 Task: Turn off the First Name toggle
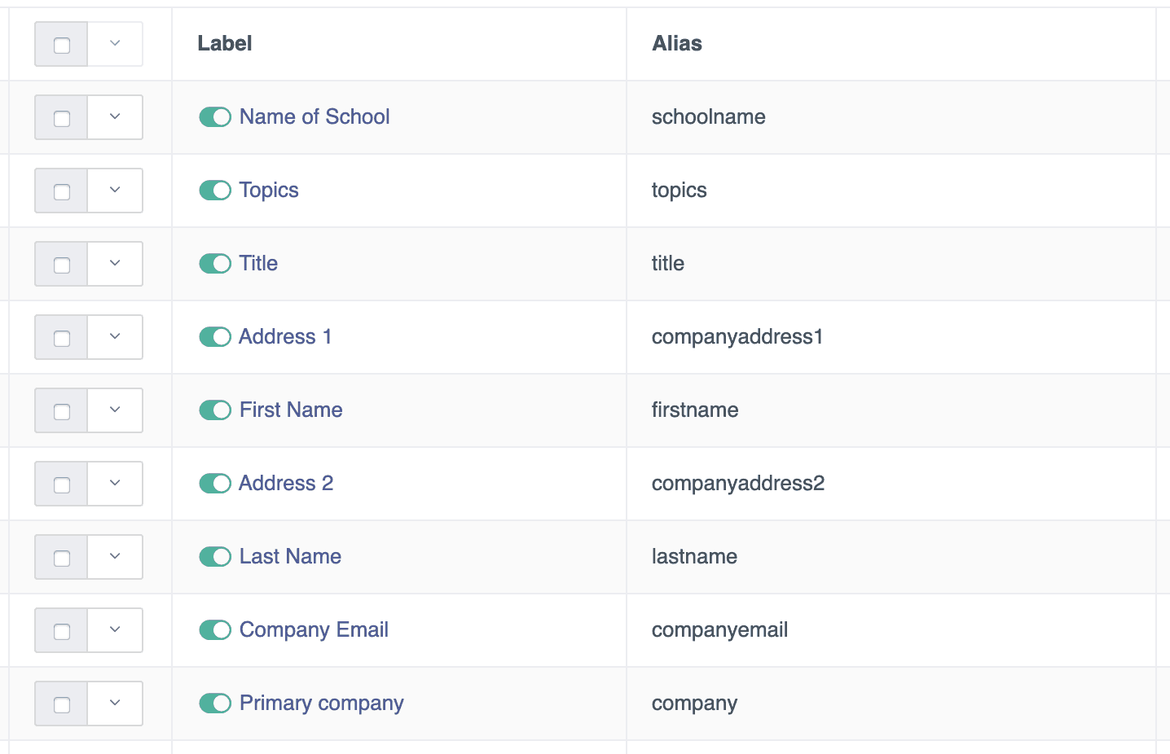click(215, 410)
